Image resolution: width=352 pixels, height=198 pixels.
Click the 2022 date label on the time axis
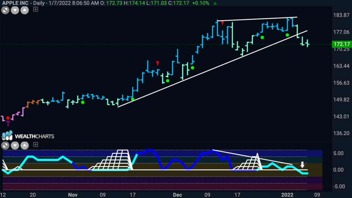(287, 195)
